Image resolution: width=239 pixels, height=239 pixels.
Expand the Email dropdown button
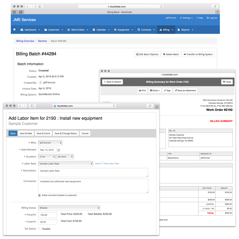point(155,91)
